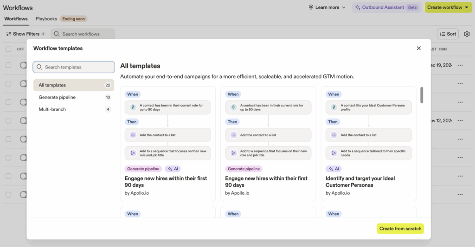The height and width of the screenshot is (247, 475).
Task: Click the magnifier icon in Search templates
Action: point(39,67)
